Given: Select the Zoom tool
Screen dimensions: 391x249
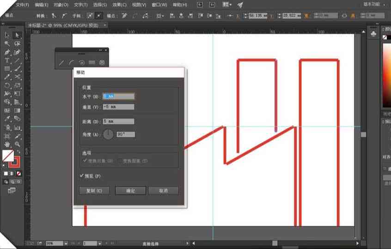Looking at the screenshot, I should pyautogui.click(x=17, y=144).
